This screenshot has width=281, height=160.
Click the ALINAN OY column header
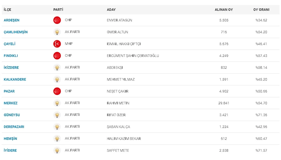point(224,10)
